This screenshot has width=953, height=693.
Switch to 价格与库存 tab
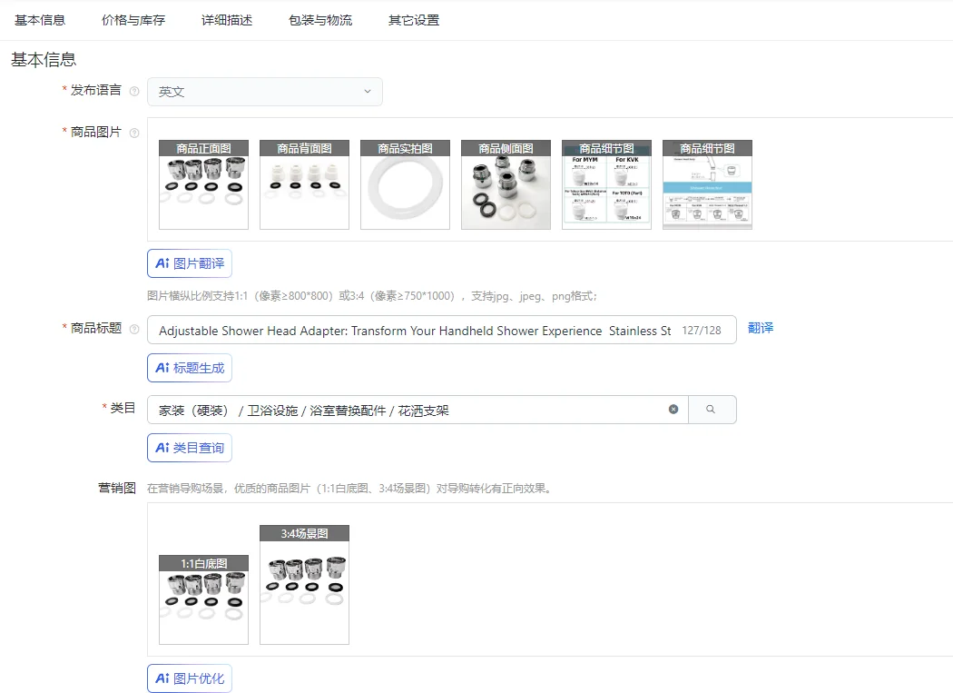[x=133, y=20]
